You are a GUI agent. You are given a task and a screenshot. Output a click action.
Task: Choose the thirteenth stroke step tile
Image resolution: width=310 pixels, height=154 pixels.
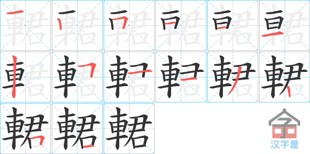25,129
